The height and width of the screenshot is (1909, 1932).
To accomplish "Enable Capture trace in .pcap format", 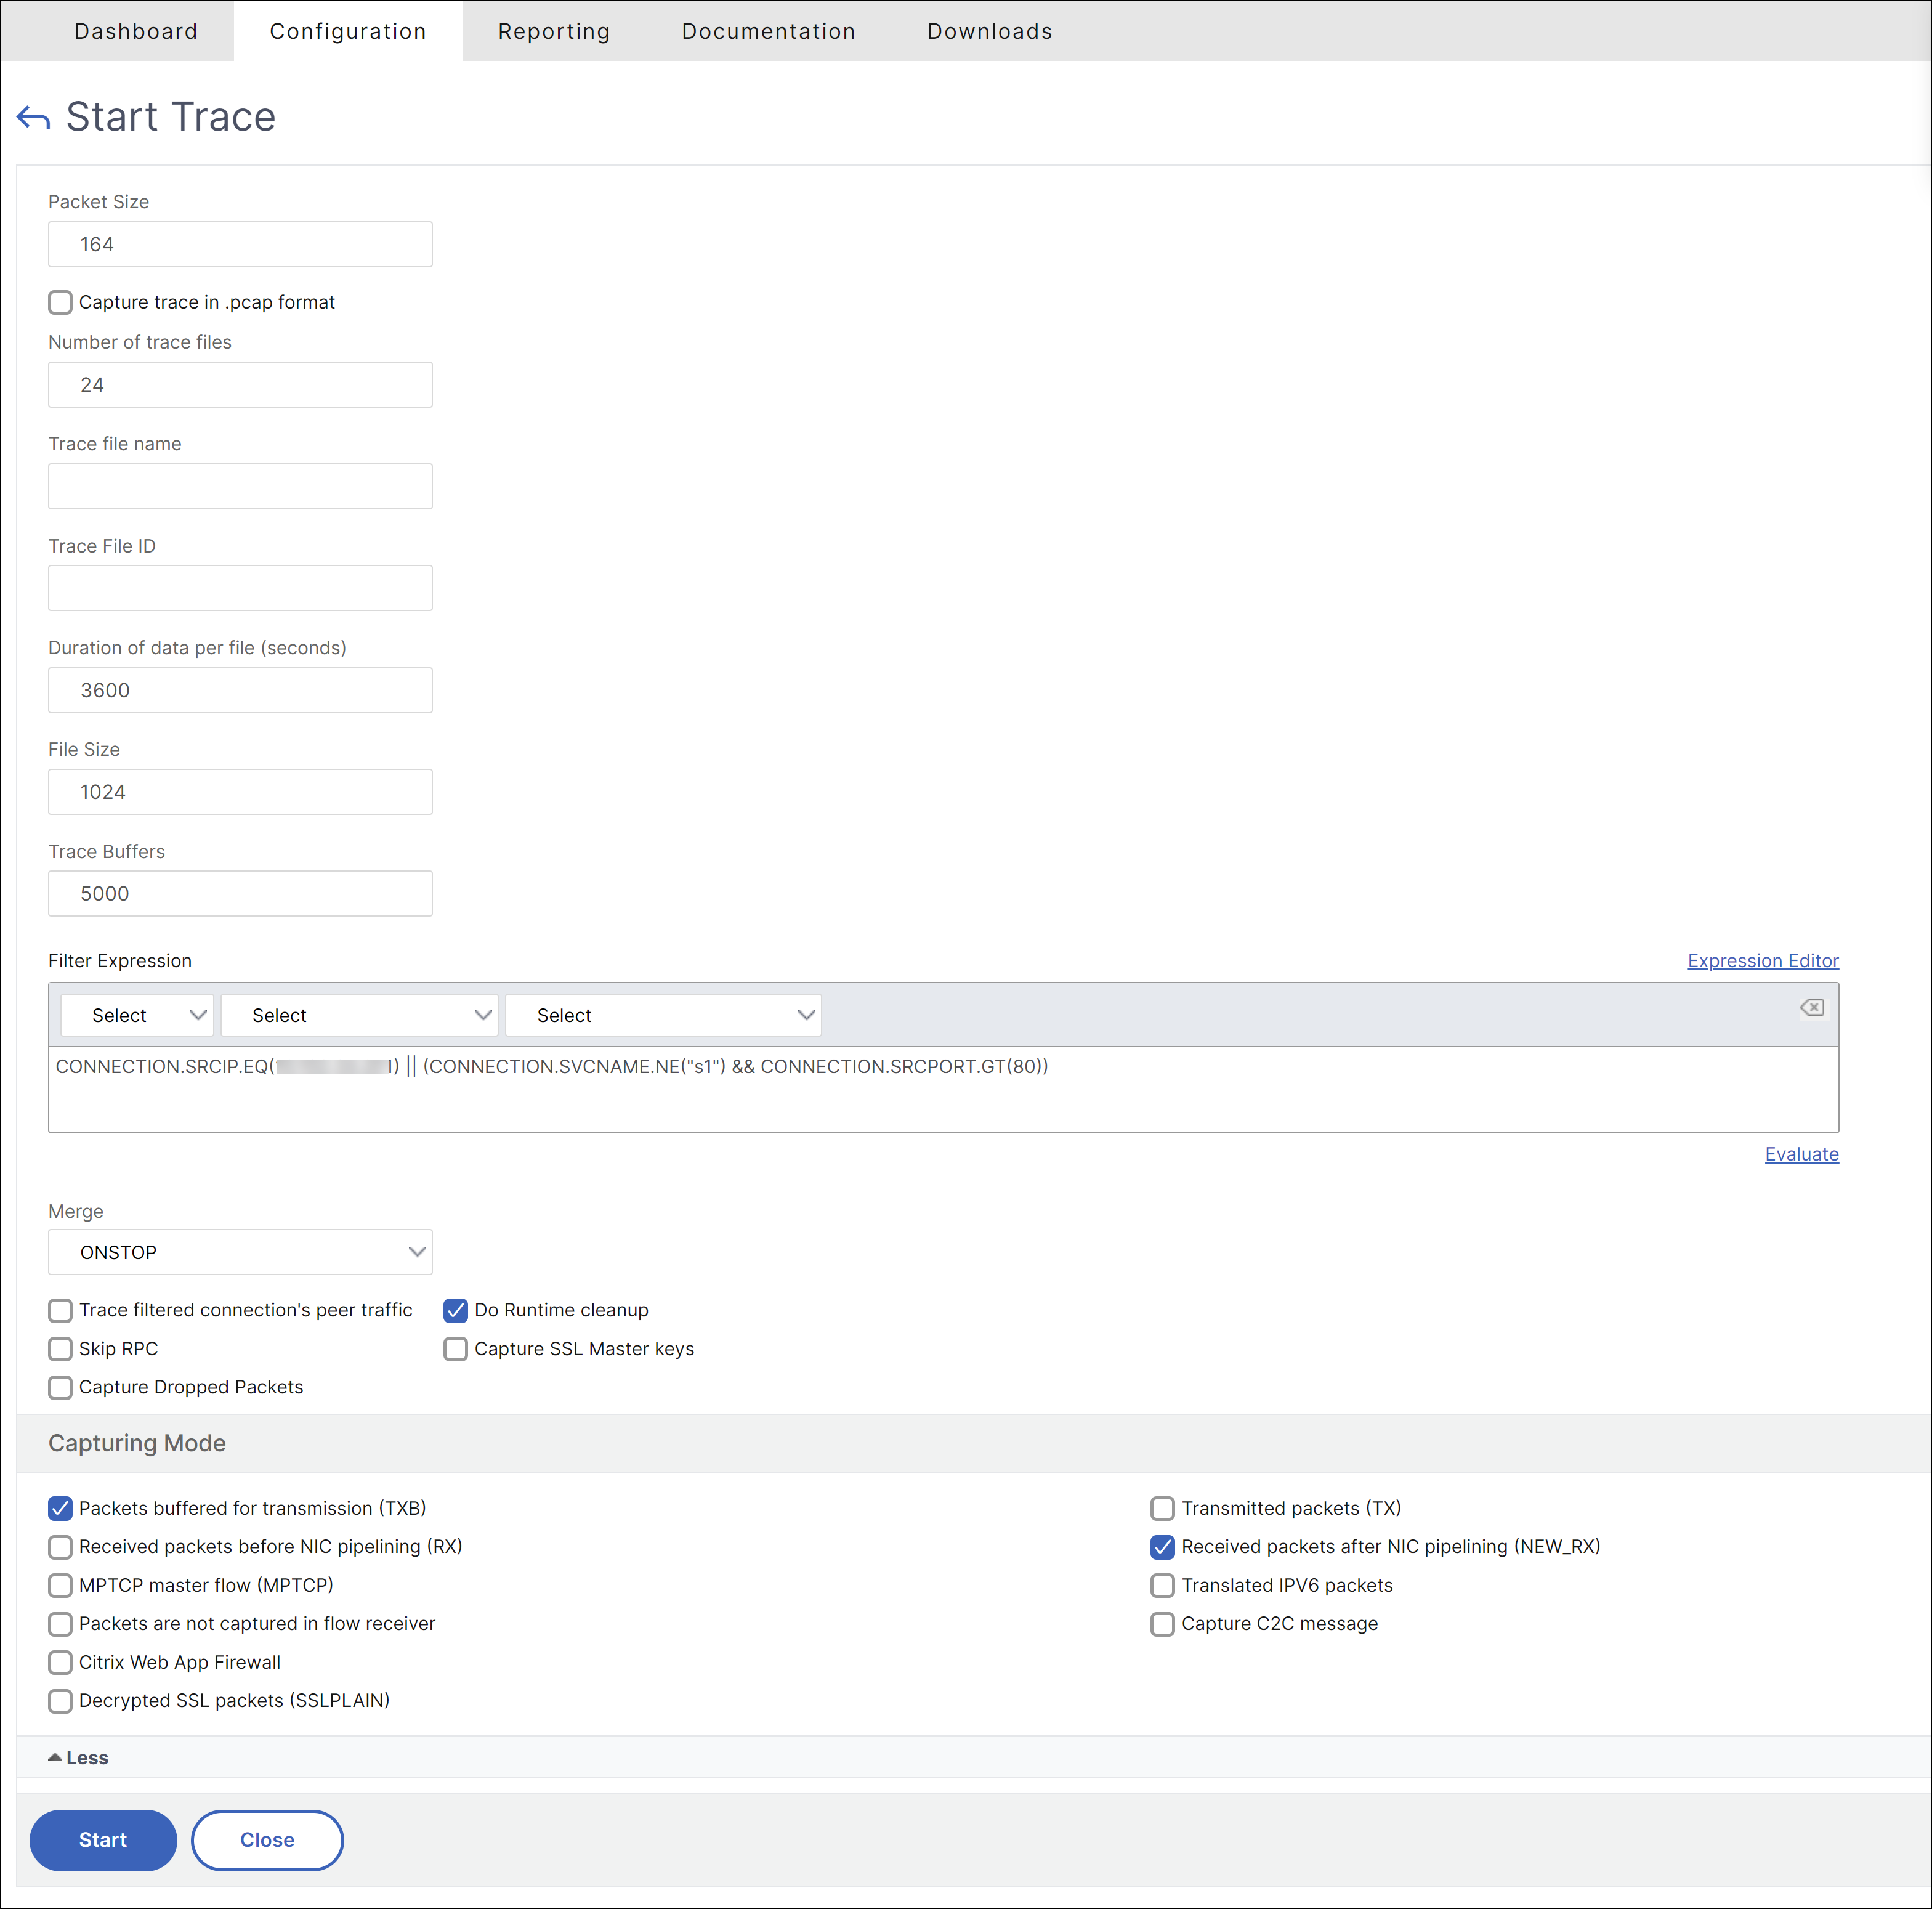I will pos(60,302).
